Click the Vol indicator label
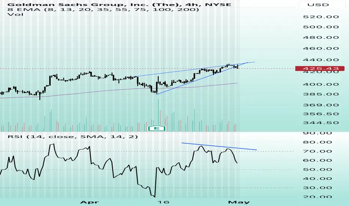349x206 pixels. [15, 15]
